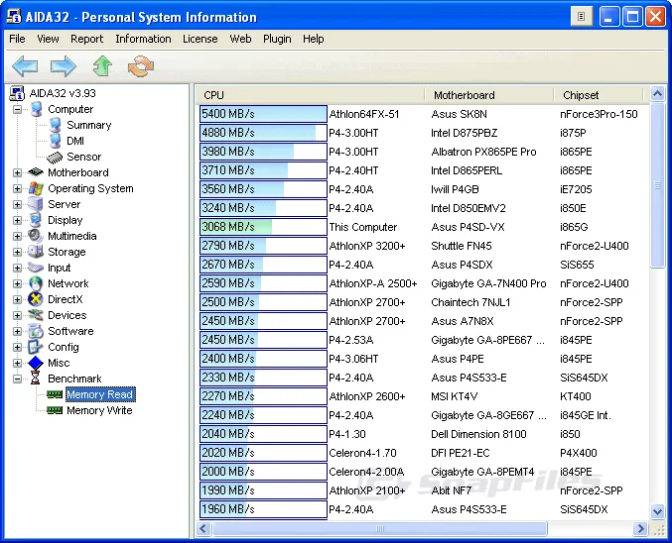Click the 5400 MB/s benchmark bar
This screenshot has height=543, width=672.
click(263, 114)
